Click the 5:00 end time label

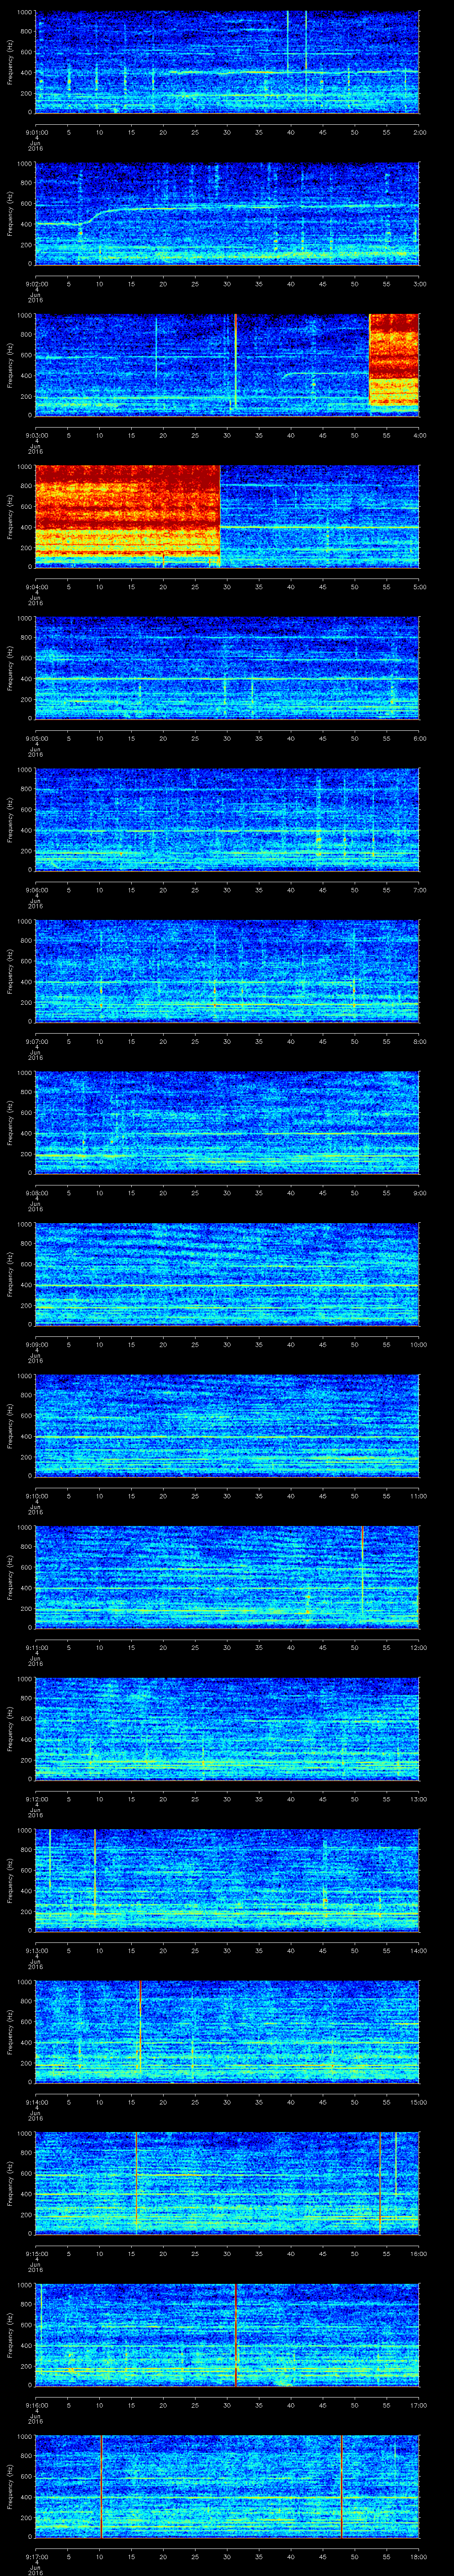point(419,587)
